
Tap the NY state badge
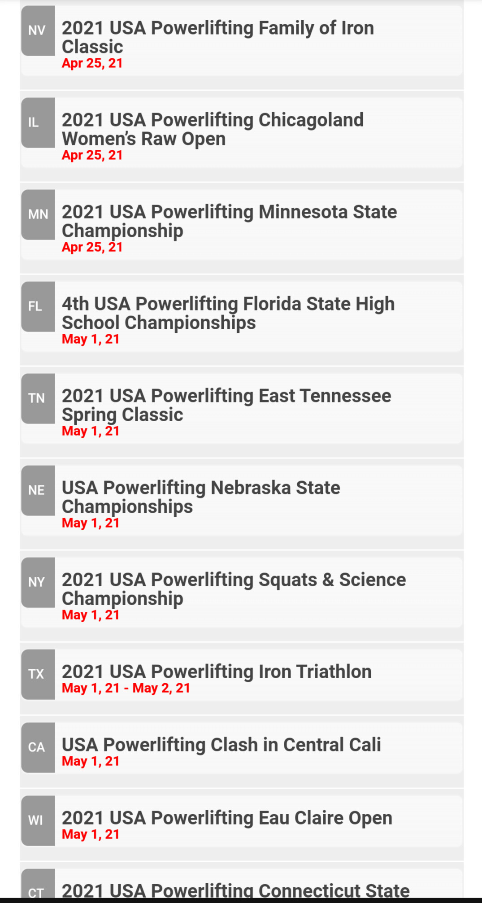click(38, 582)
